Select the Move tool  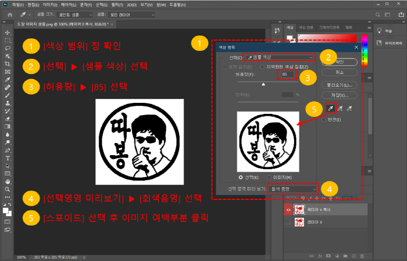(x=8, y=33)
